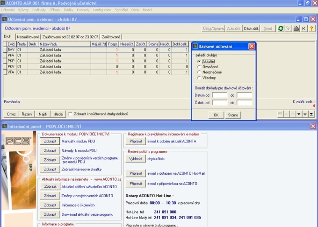The width and height of the screenshot is (318, 227).
Task: Choose the Všechny radio option
Action: [x=199, y=78]
